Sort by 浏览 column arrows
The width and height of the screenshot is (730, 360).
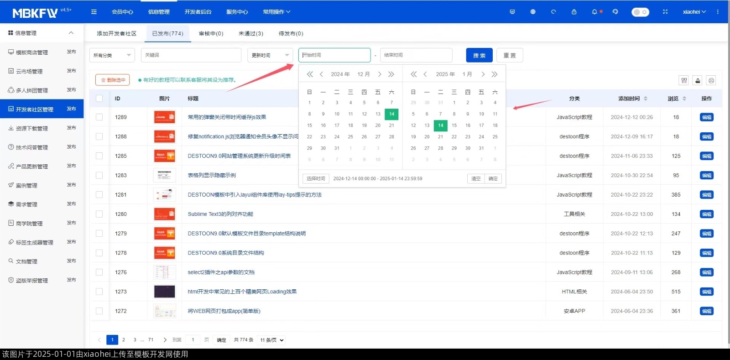click(x=684, y=99)
